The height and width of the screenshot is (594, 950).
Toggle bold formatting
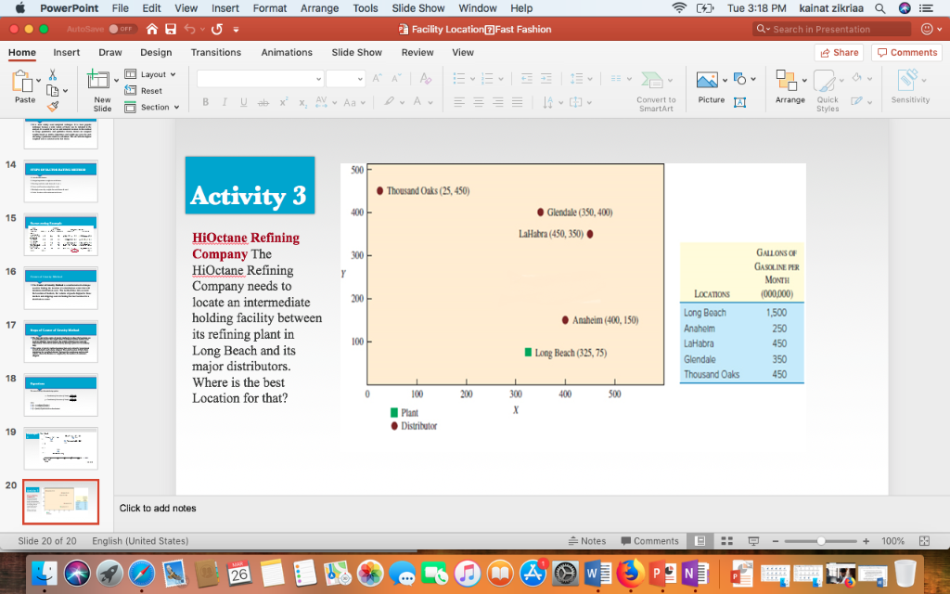pos(205,102)
